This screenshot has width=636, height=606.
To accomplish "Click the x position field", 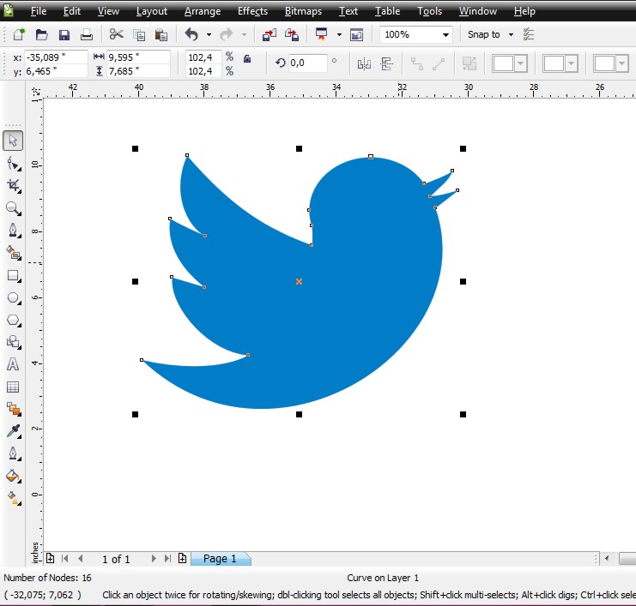I will tap(56, 57).
